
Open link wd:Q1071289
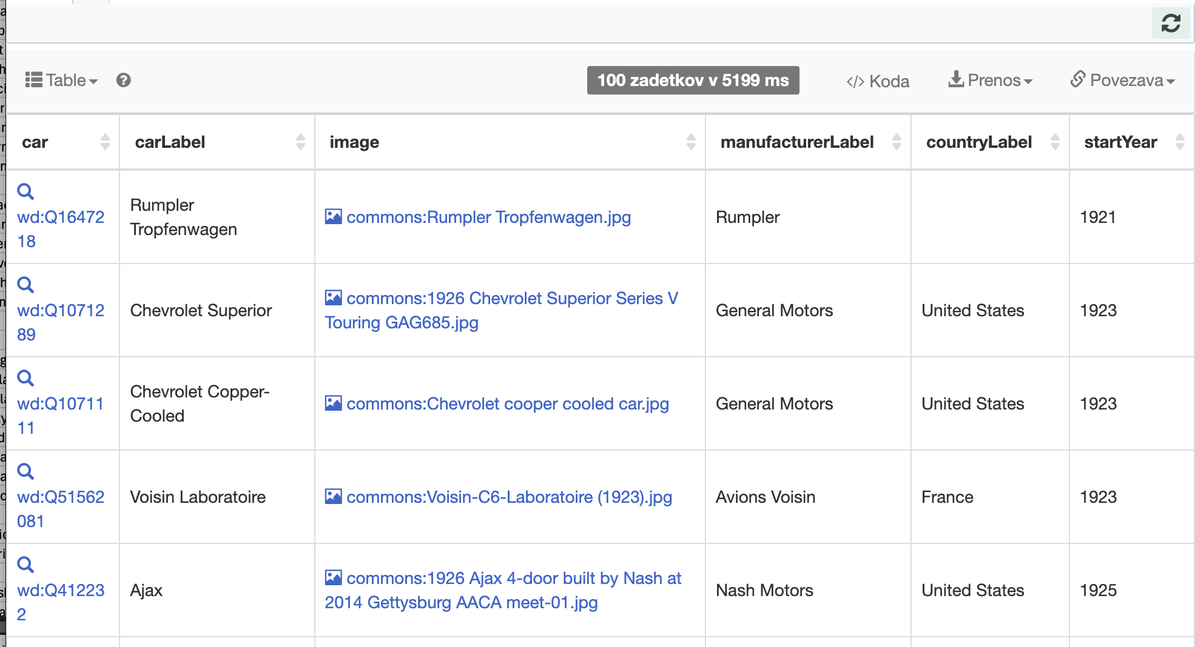[x=61, y=322]
